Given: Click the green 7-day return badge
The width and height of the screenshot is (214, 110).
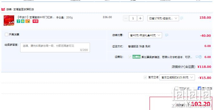Looking at the screenshot, I should pos(18,21).
